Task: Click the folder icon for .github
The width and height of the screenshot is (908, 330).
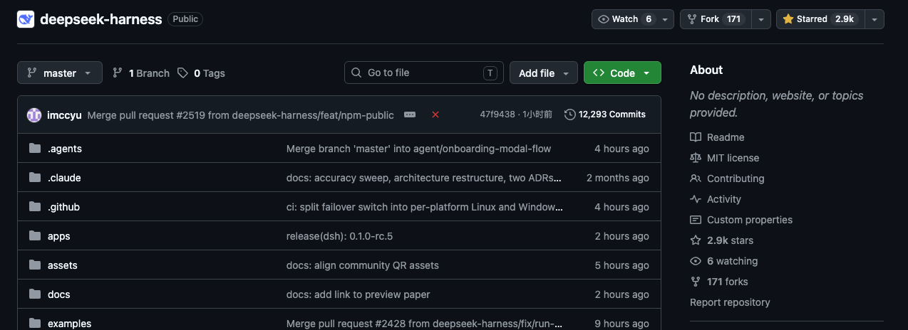Action: point(35,207)
